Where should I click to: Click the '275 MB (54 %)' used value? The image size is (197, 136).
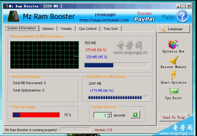[96, 50]
